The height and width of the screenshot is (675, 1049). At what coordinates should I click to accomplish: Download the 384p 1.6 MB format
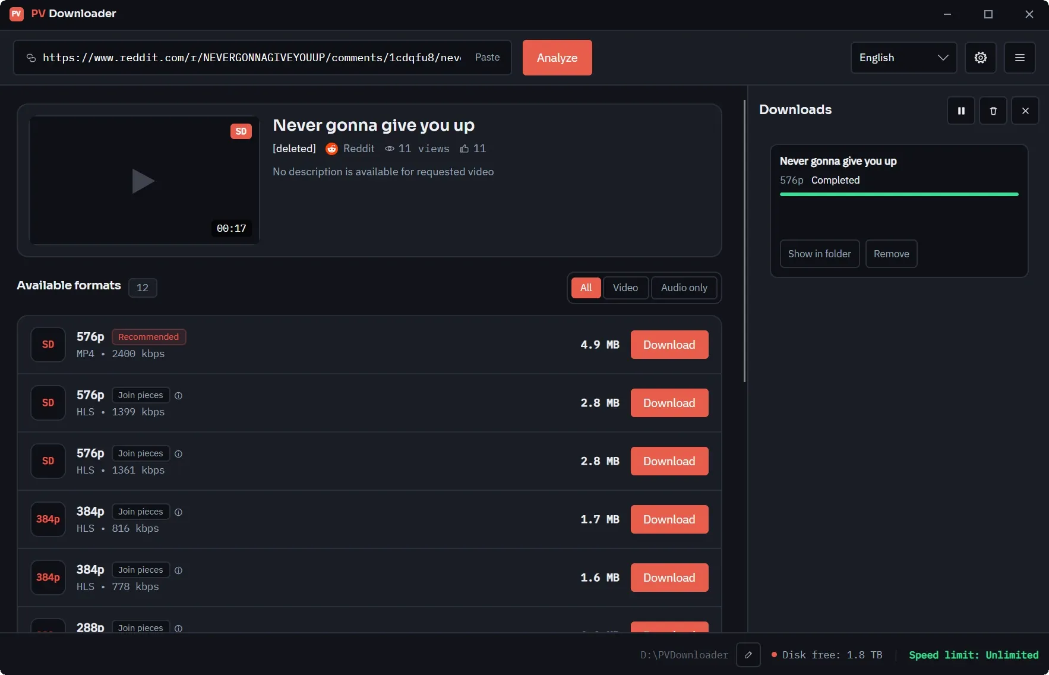tap(669, 578)
